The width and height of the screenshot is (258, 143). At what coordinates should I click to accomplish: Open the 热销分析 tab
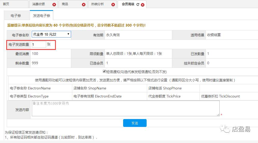pyautogui.click(x=97, y=4)
